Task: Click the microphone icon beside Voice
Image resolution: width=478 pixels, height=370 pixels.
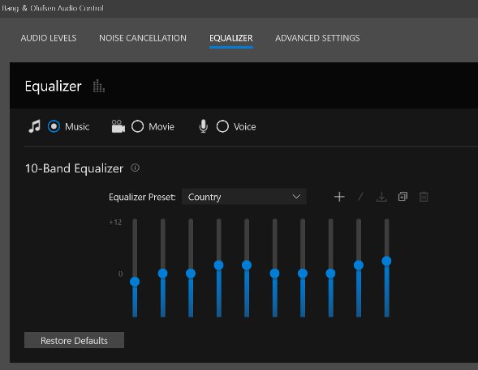Action: [x=204, y=126]
